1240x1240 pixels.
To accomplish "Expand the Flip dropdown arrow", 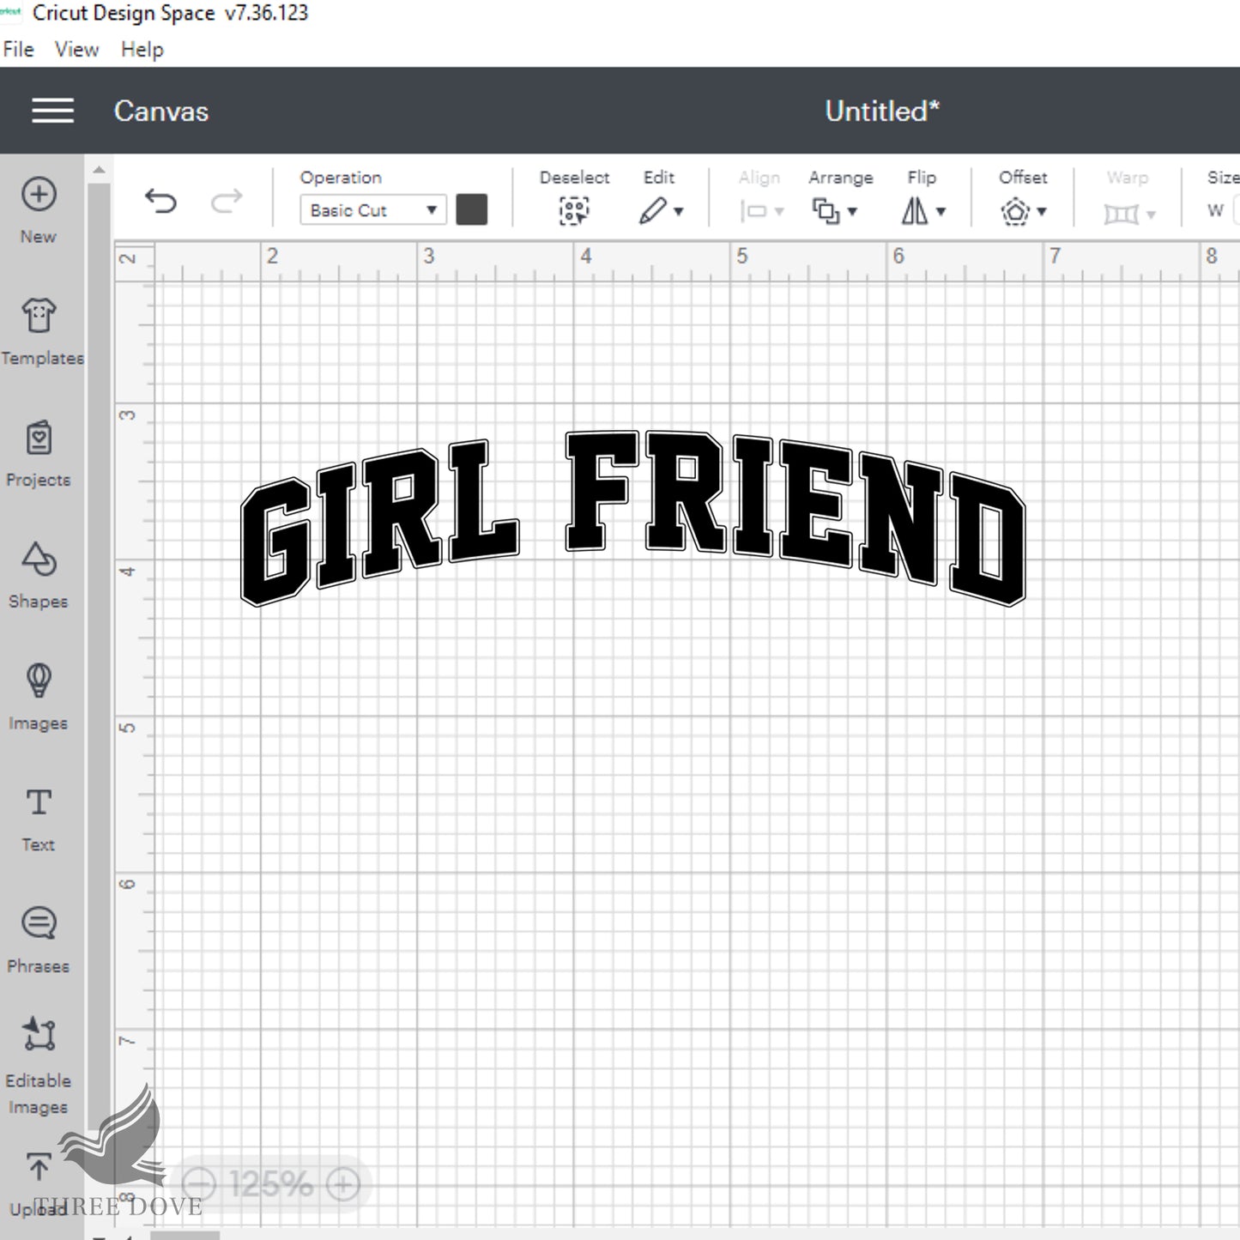I will click(x=941, y=211).
